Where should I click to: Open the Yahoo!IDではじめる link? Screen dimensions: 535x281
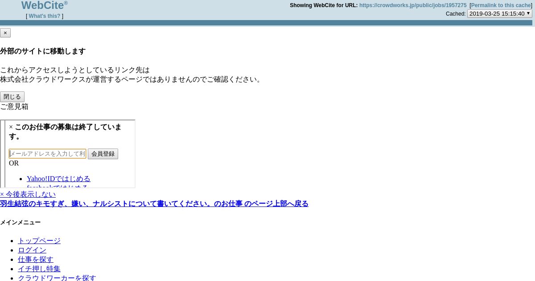(x=58, y=179)
